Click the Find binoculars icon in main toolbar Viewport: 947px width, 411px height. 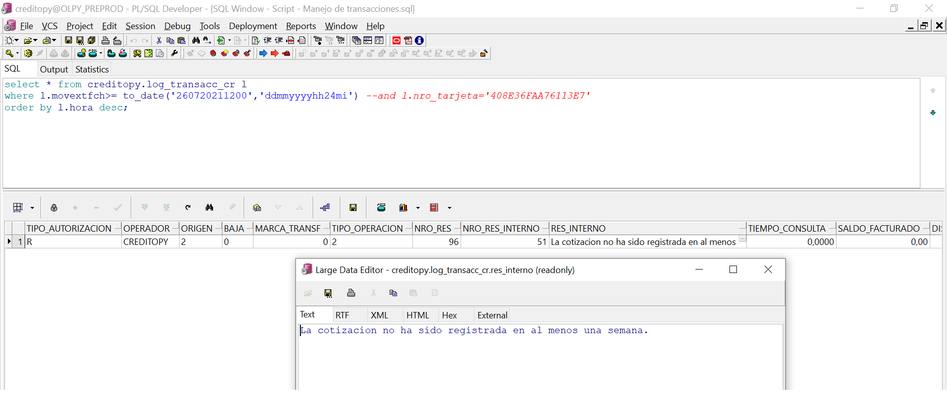pos(196,40)
